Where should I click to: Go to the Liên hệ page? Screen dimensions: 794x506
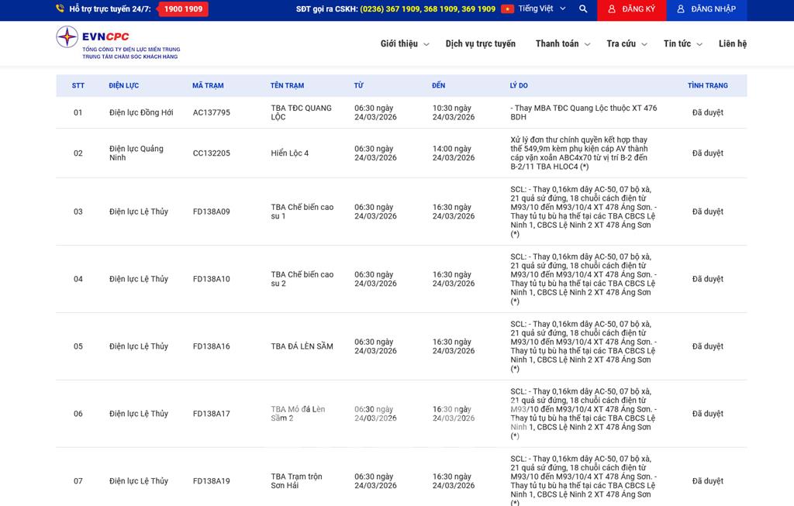tap(732, 44)
